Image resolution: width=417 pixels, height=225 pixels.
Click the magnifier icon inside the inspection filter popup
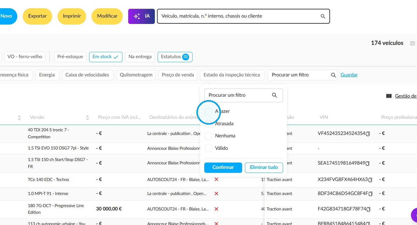tap(275, 95)
